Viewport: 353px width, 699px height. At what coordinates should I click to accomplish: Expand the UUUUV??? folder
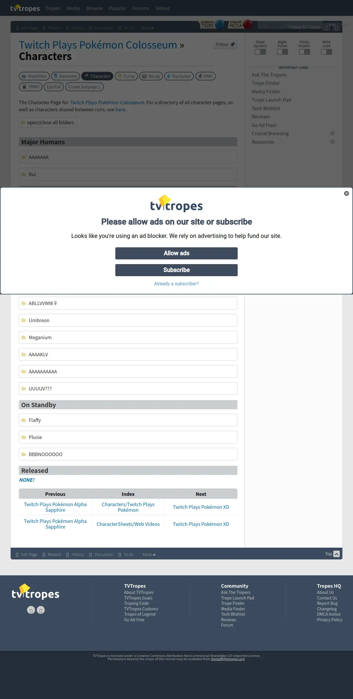point(128,389)
